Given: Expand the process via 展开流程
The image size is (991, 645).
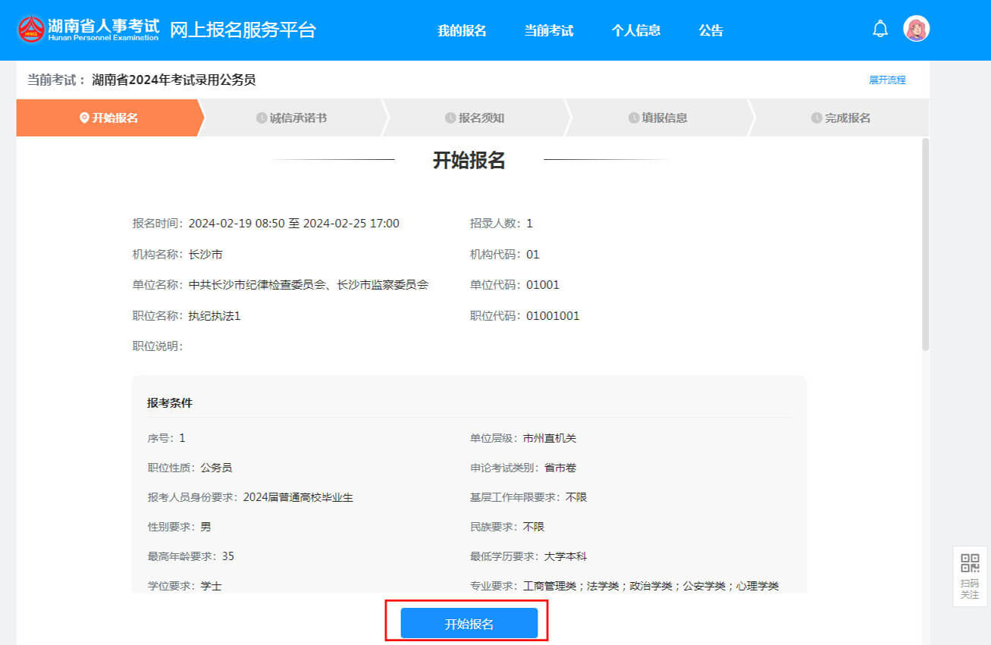Looking at the screenshot, I should coord(887,80).
